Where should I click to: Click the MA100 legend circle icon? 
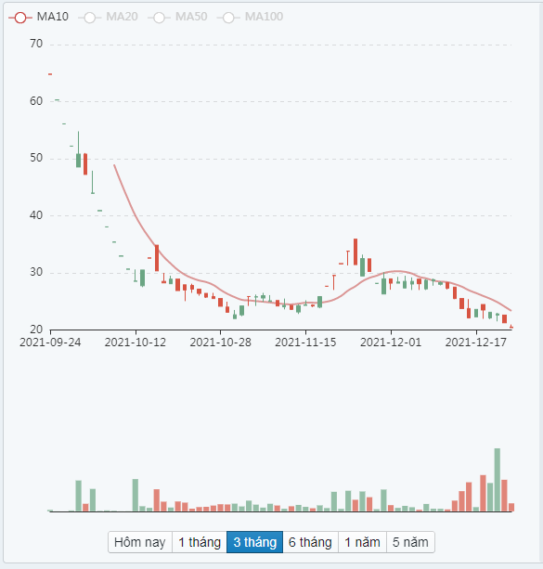(228, 17)
